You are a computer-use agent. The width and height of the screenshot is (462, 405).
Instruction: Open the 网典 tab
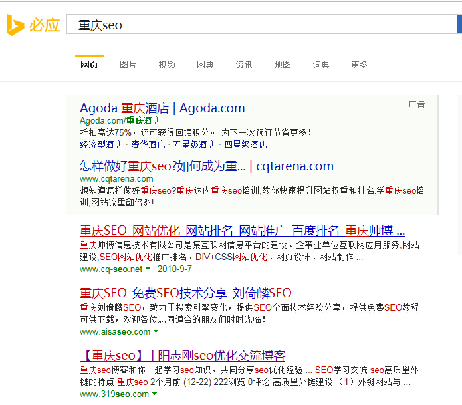click(205, 65)
